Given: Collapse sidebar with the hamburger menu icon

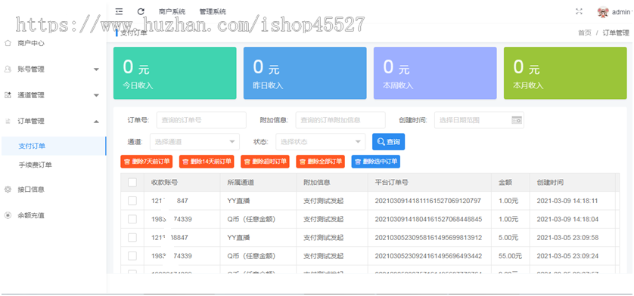Looking at the screenshot, I should pyautogui.click(x=119, y=12).
